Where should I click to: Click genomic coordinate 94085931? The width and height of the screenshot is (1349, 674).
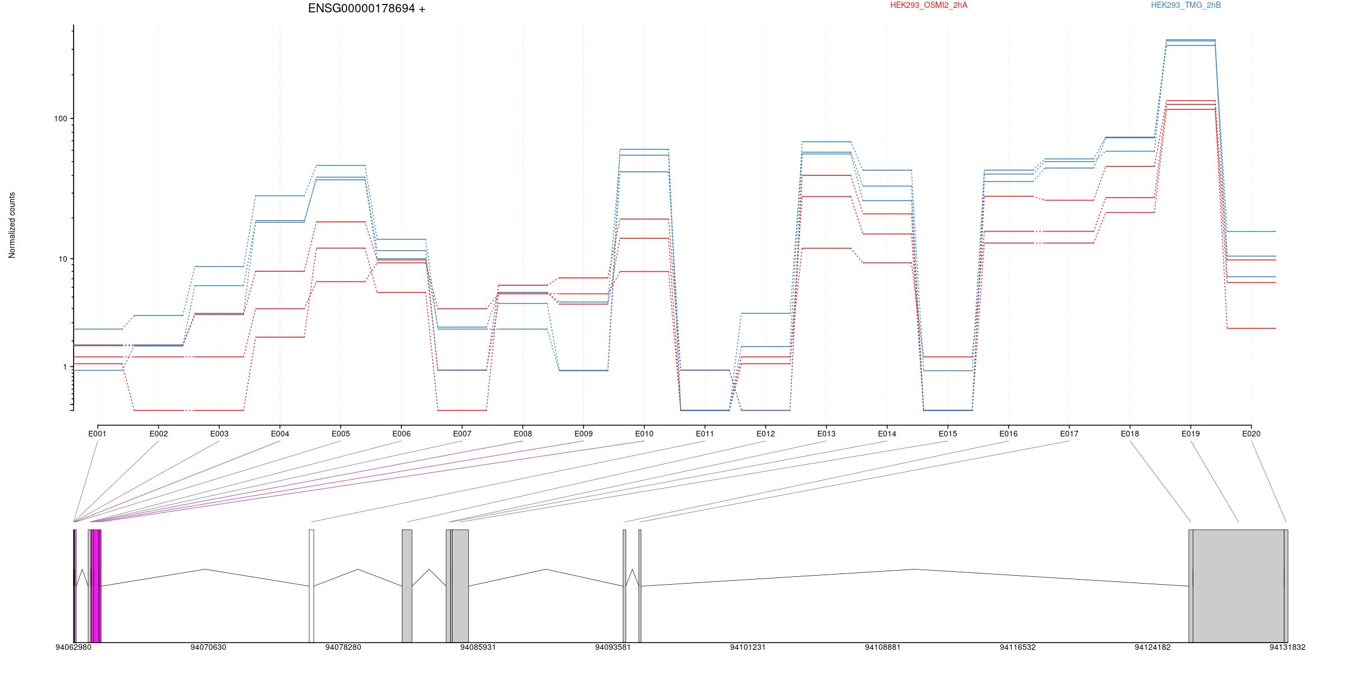(478, 647)
